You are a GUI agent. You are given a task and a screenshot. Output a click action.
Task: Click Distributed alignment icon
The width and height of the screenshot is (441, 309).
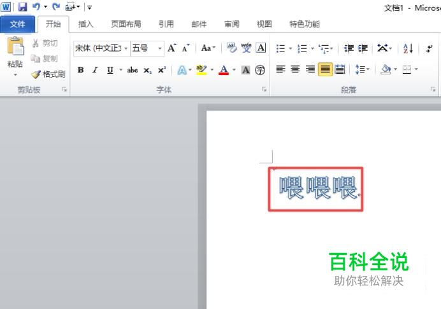(340, 69)
